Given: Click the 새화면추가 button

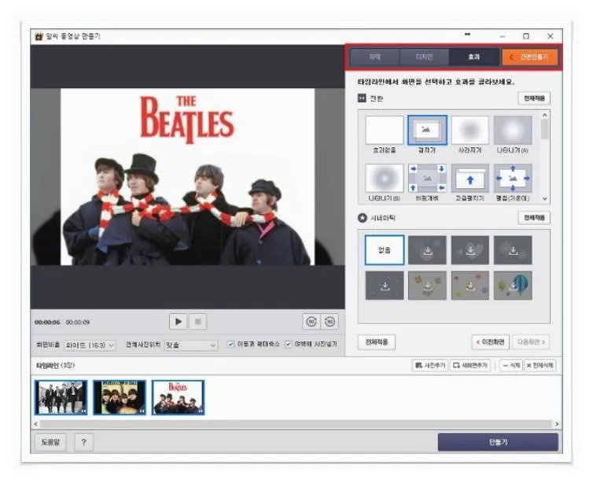Looking at the screenshot, I should click(470, 365).
